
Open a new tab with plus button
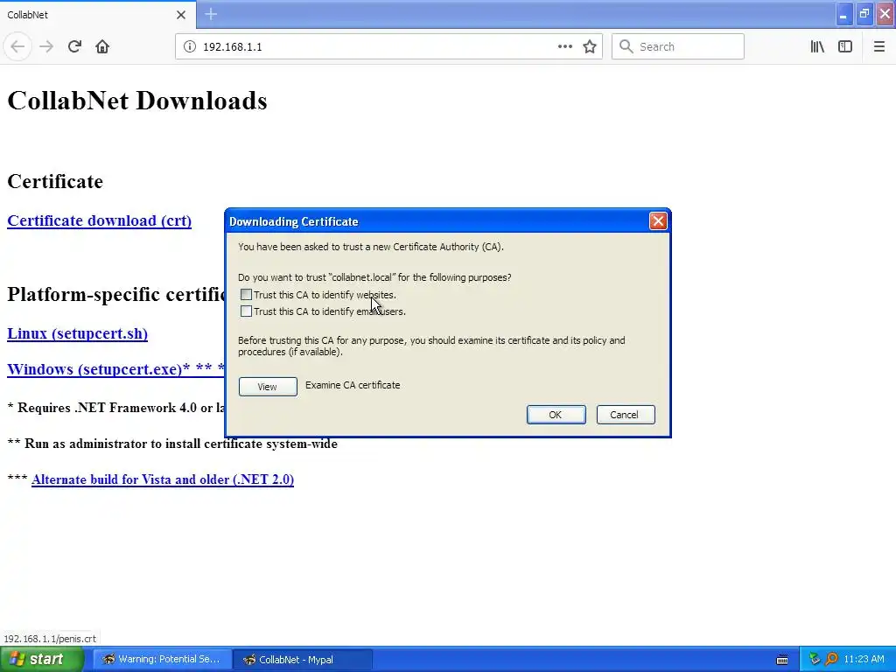click(x=211, y=14)
